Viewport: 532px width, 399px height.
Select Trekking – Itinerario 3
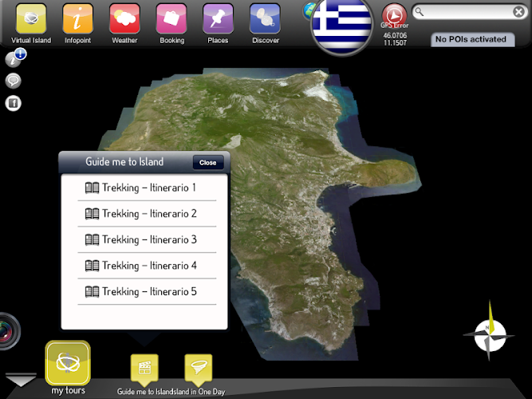point(147,239)
